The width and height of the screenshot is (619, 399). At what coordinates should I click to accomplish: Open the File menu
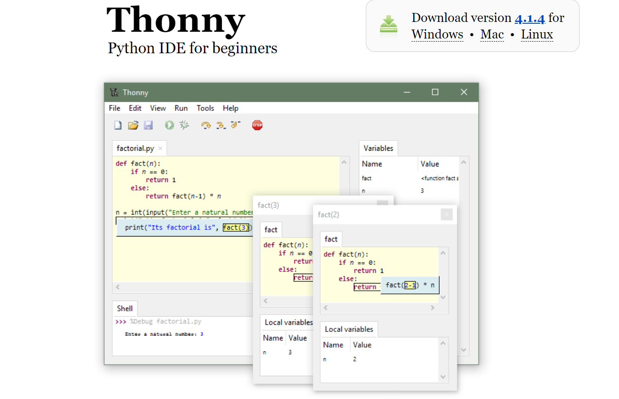114,108
